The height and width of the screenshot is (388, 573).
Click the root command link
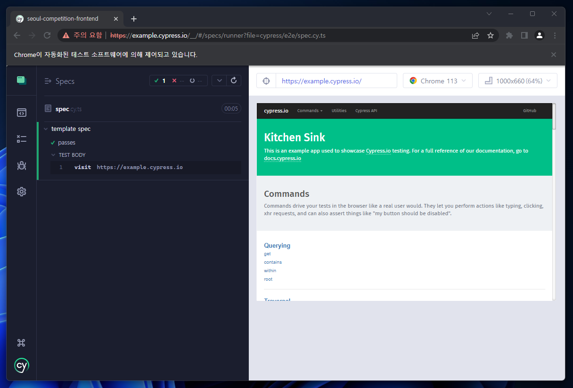pyautogui.click(x=268, y=279)
